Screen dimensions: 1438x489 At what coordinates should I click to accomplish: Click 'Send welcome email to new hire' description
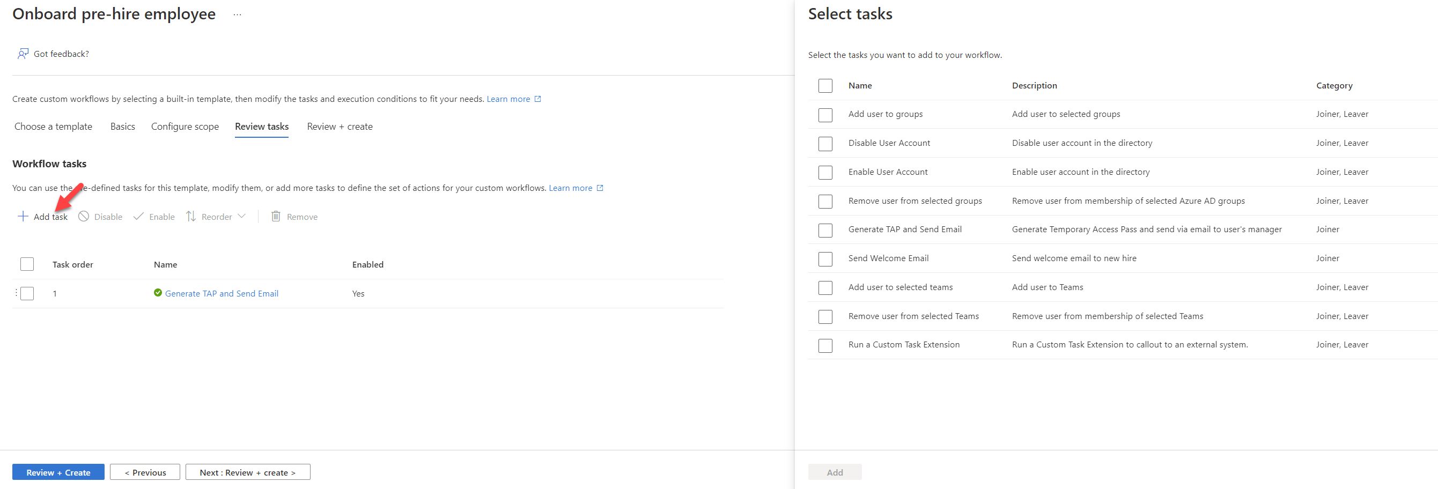1074,258
